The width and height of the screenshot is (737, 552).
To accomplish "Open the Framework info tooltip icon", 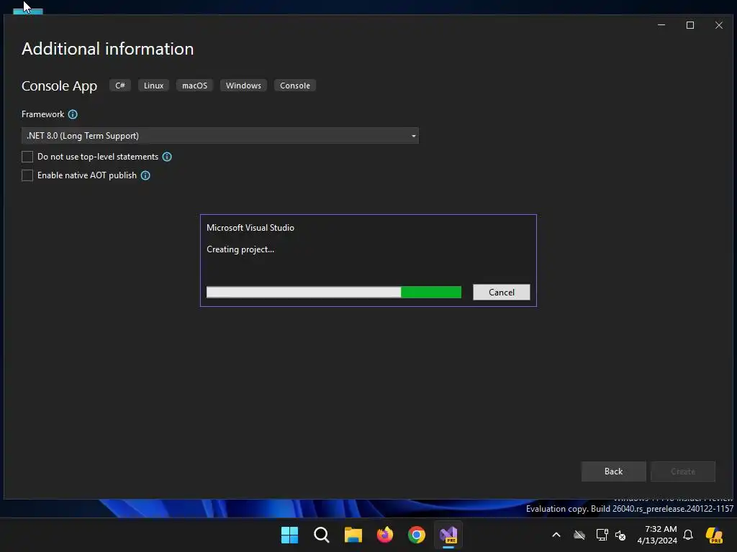I will coord(73,114).
